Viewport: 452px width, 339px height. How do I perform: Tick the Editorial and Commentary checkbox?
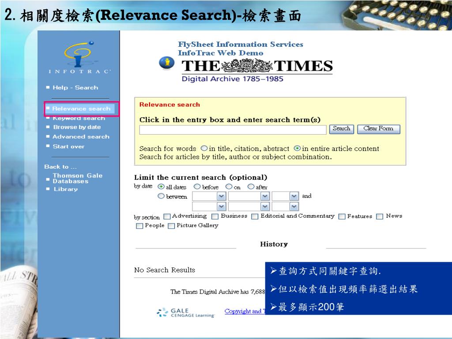tap(255, 216)
